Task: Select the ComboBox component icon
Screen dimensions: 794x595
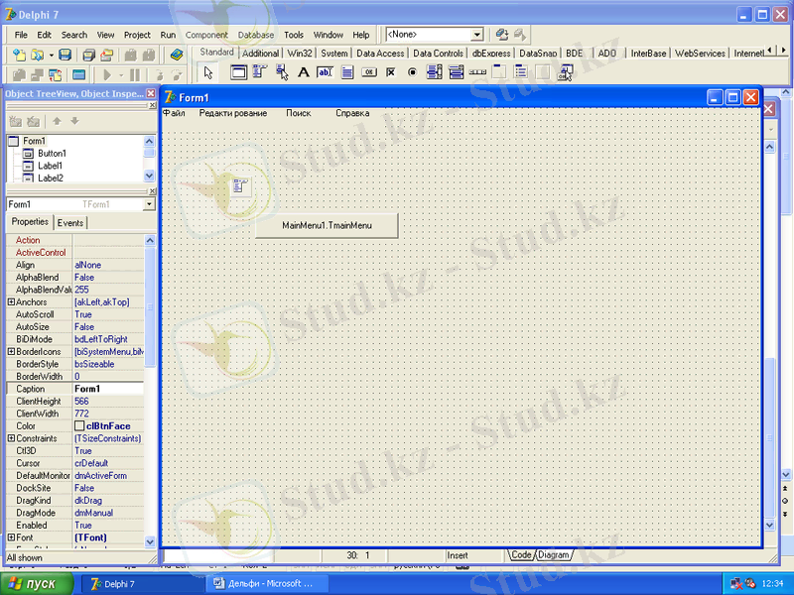Action: click(456, 72)
